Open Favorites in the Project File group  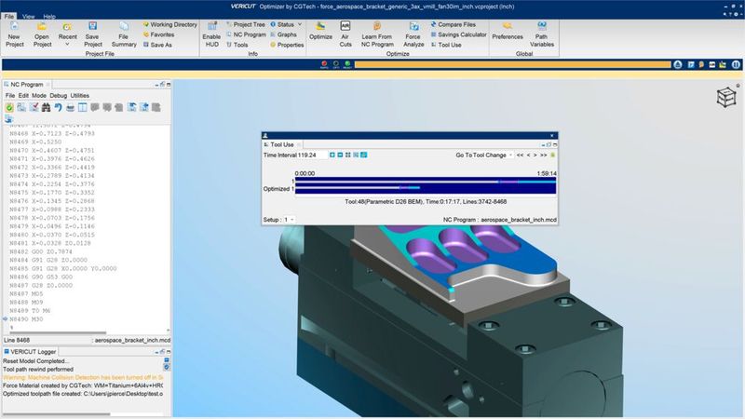click(x=158, y=34)
